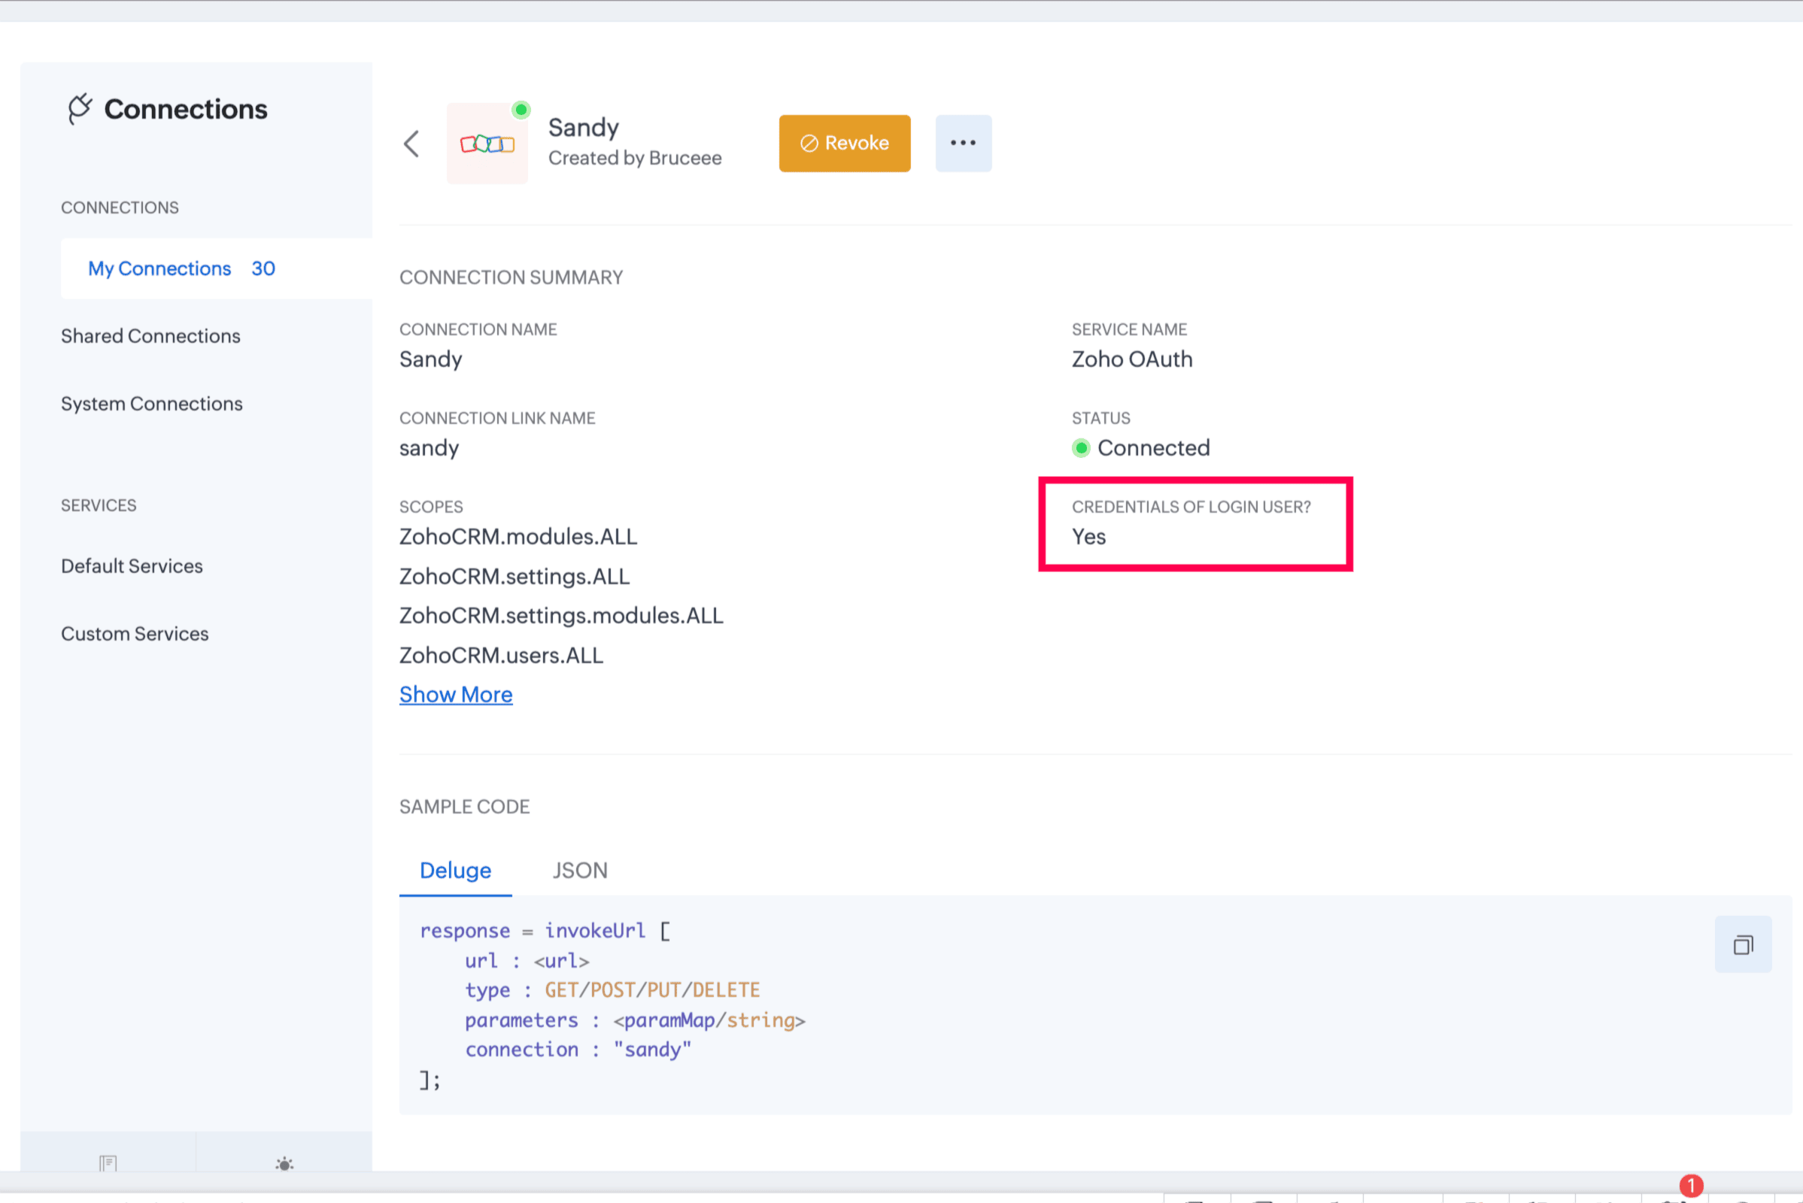Image resolution: width=1803 pixels, height=1203 pixels.
Task: Open Shared Connections
Action: (150, 336)
